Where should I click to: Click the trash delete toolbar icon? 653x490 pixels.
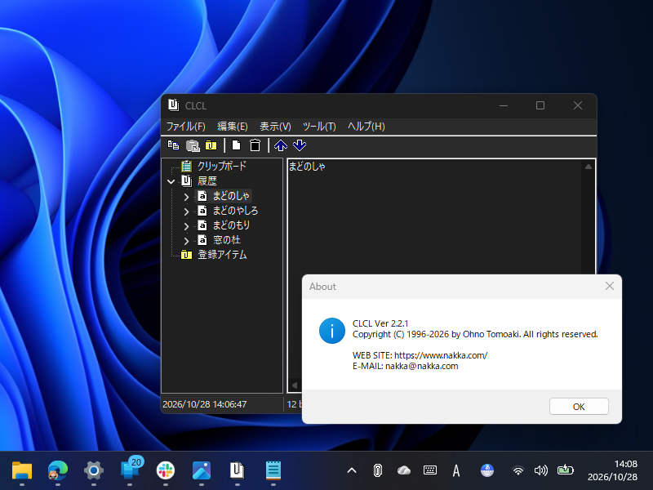click(255, 145)
